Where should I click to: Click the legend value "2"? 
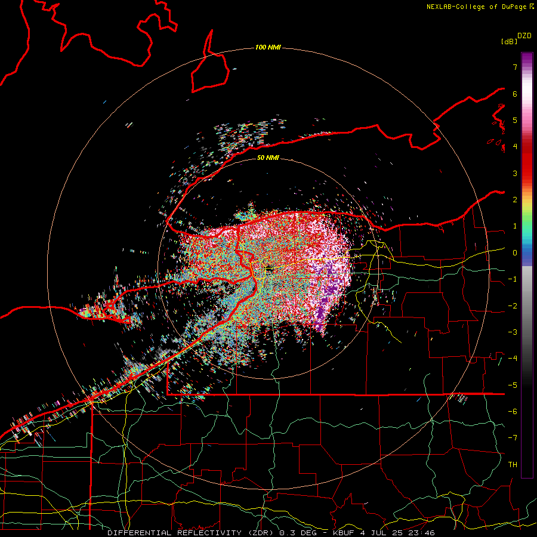coord(515,200)
